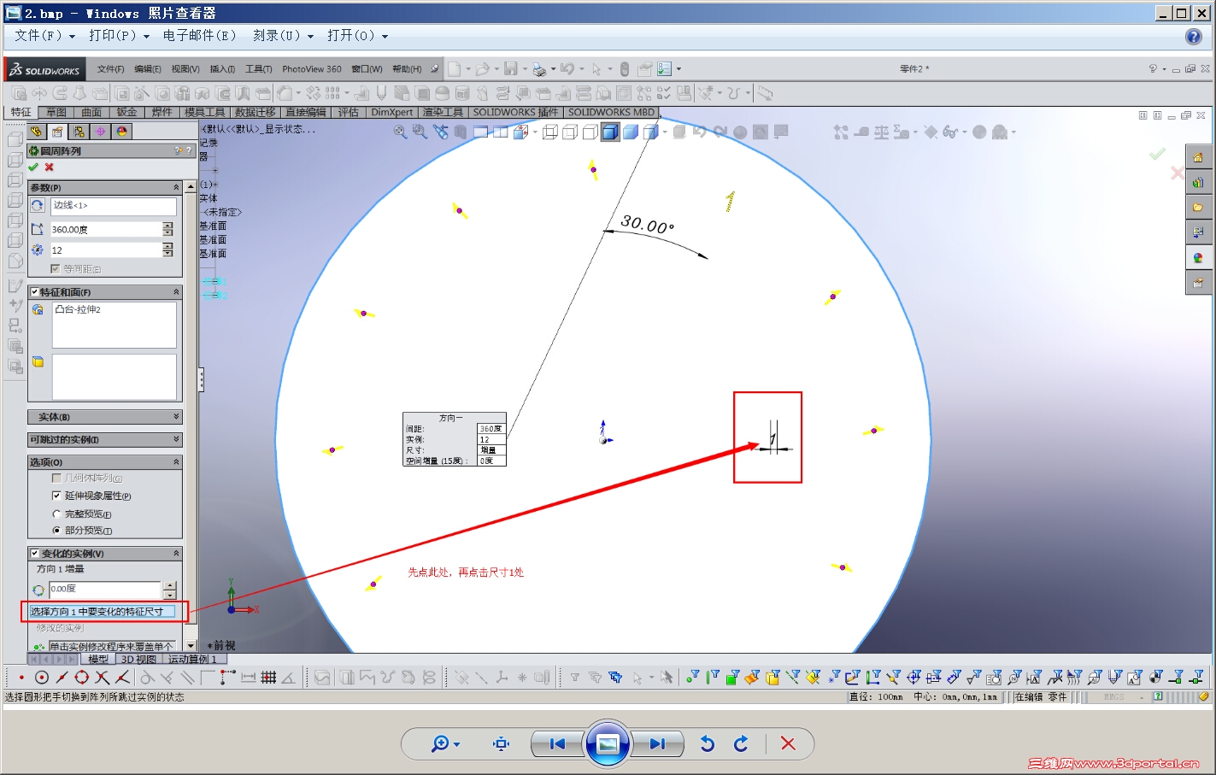
Task: Go to previous photo in viewer
Action: 556,744
